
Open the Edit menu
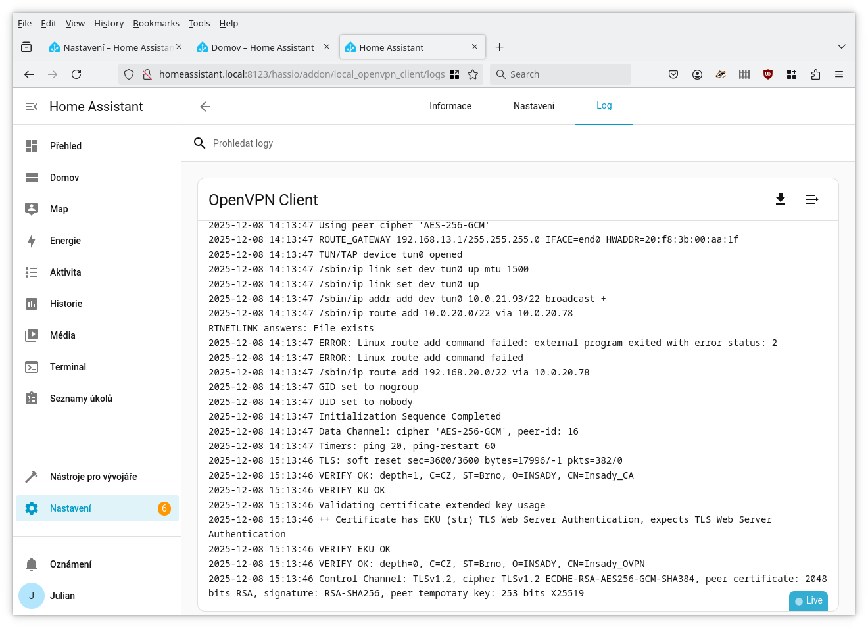coord(49,23)
